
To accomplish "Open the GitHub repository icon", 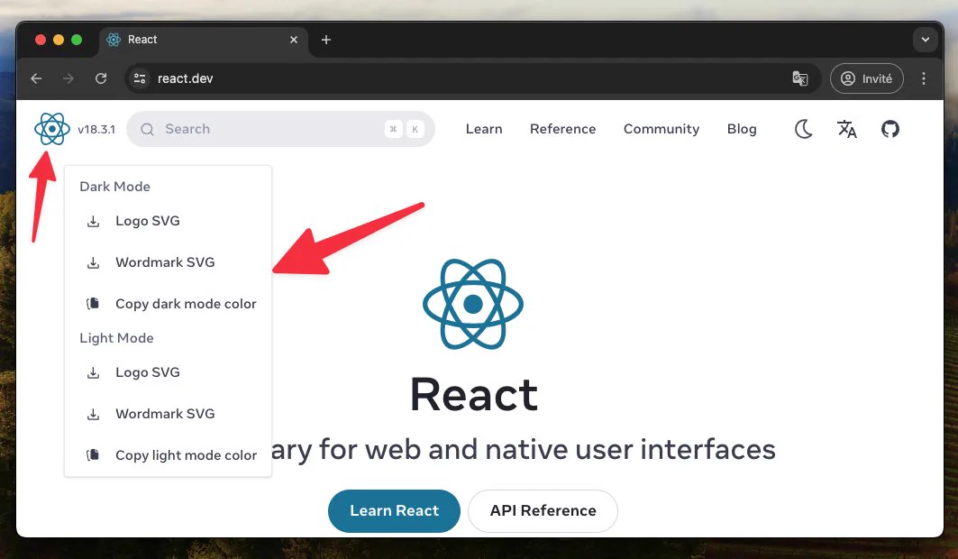I will [x=890, y=129].
